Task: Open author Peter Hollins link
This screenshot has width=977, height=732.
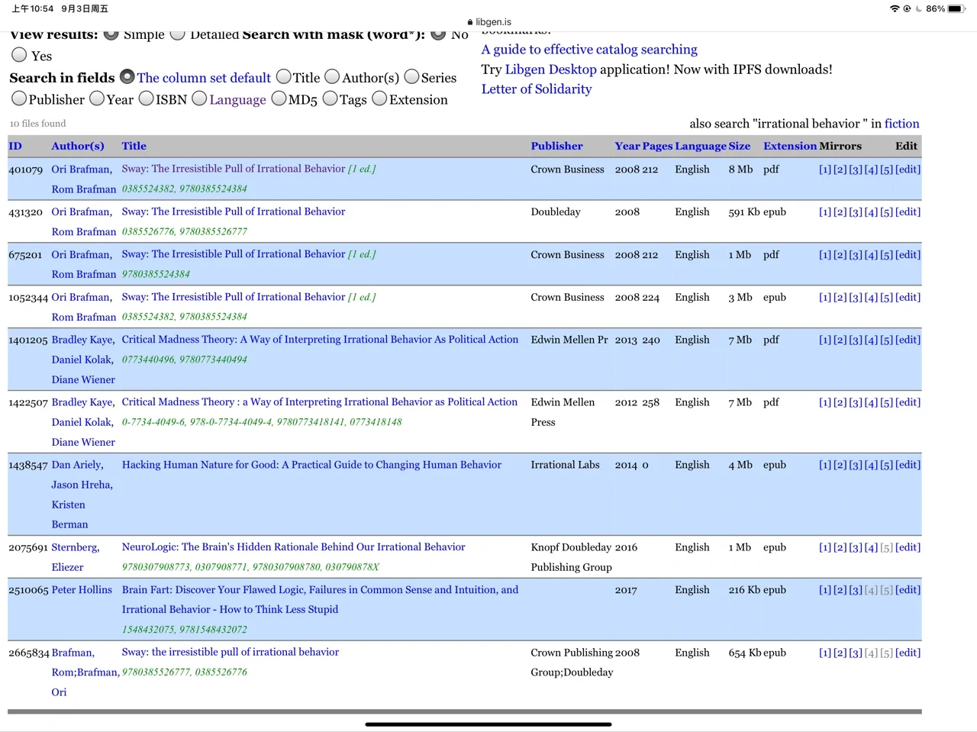Action: point(82,590)
